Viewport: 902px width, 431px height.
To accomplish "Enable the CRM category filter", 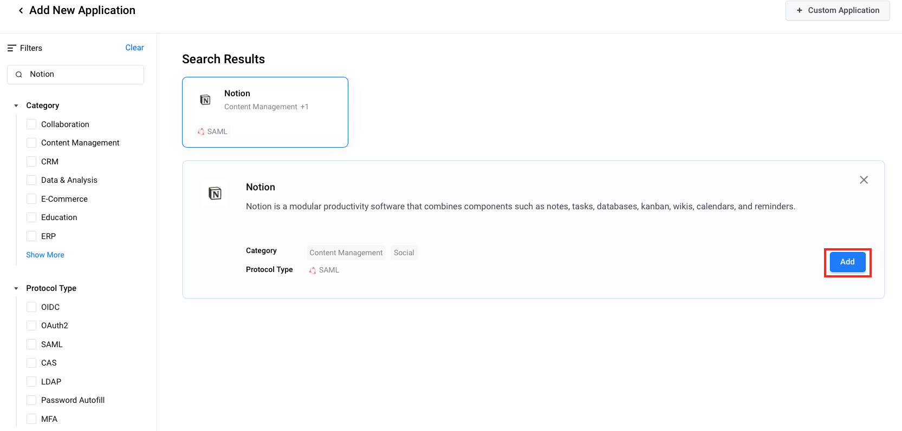I will point(31,162).
